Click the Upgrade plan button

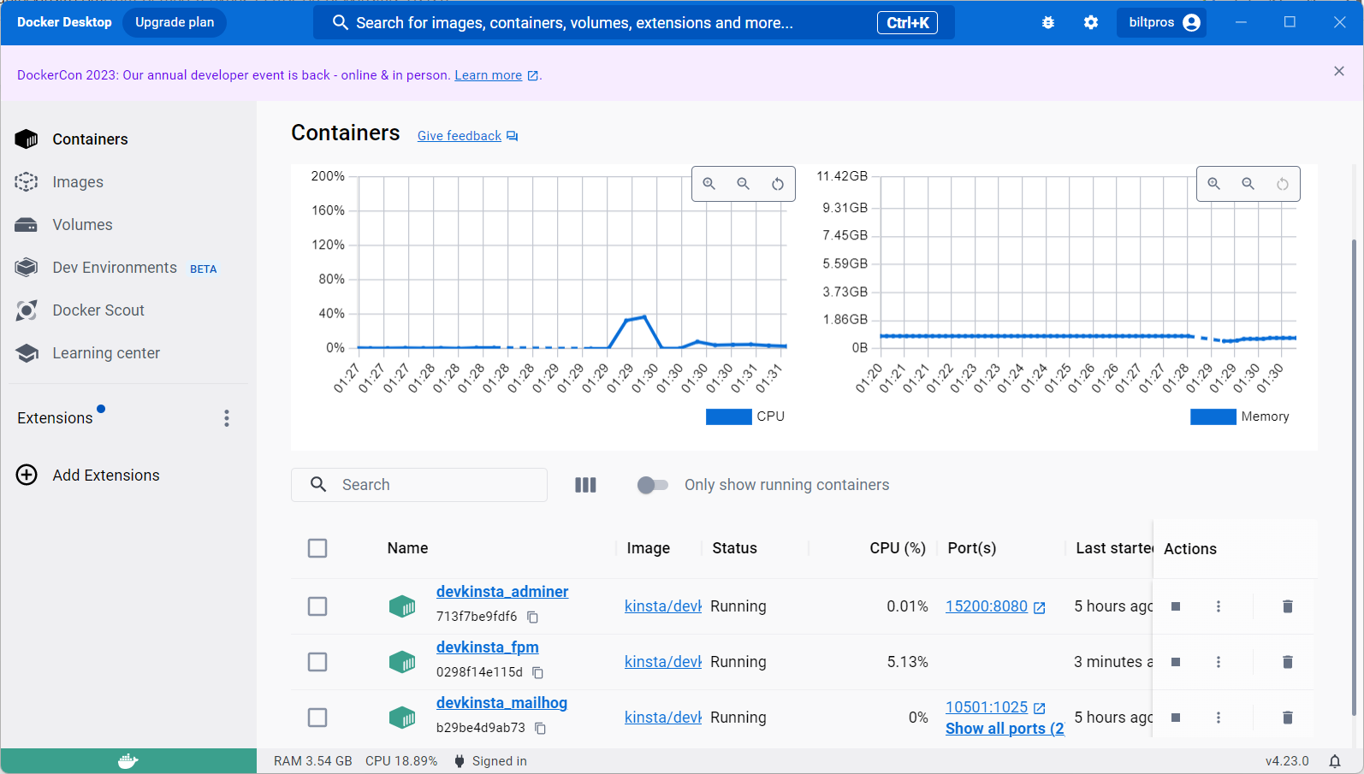click(x=175, y=22)
